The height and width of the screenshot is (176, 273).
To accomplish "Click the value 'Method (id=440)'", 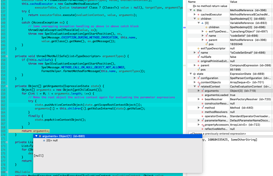I will [x=242, y=108].
